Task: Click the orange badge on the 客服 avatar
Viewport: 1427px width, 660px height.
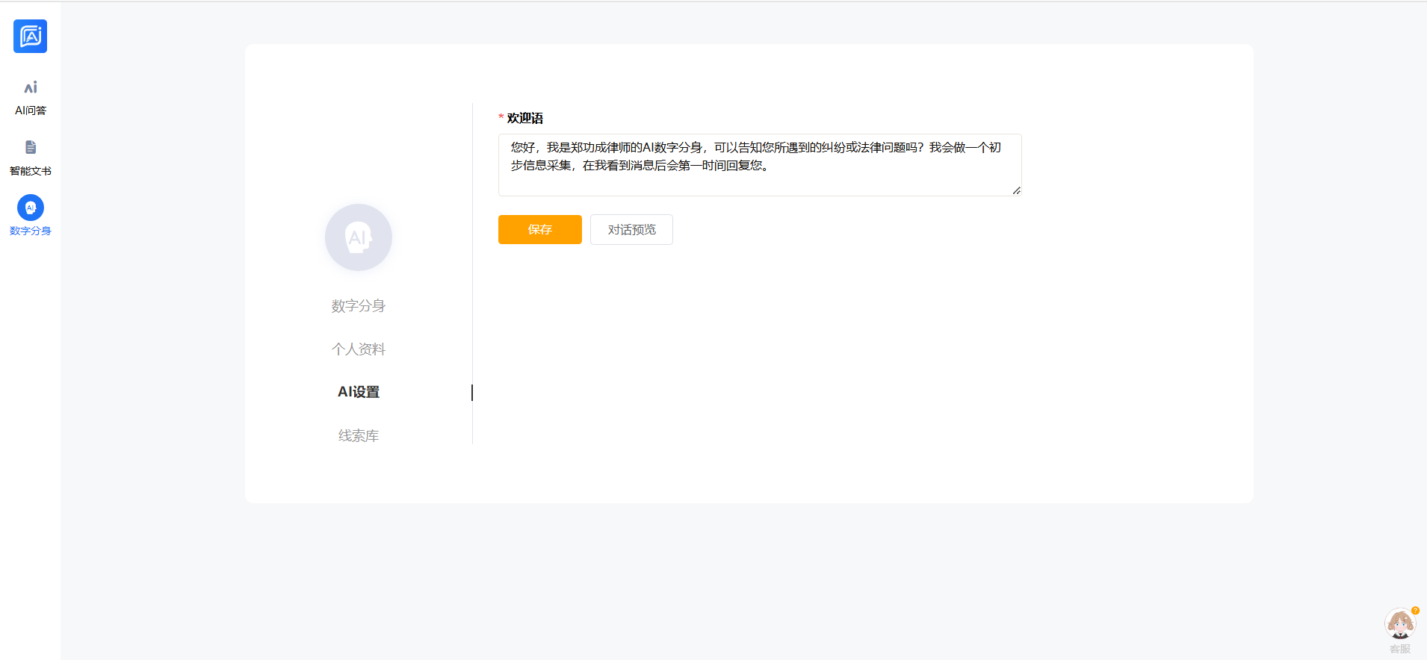Action: point(1415,611)
